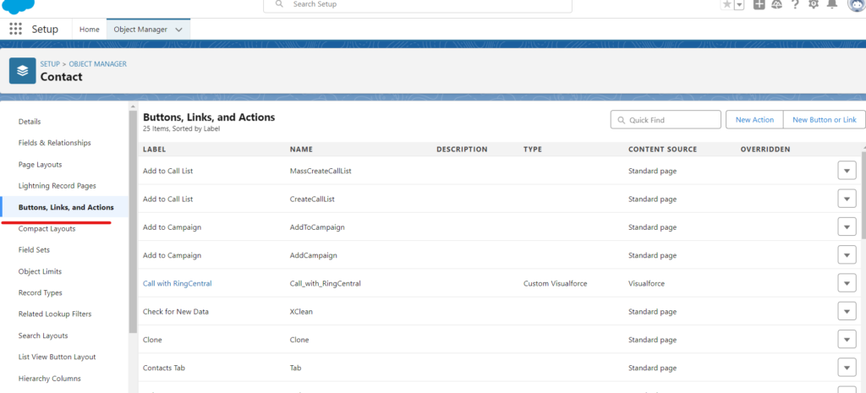Click the MassCreateCallList name cell
The width and height of the screenshot is (866, 393).
[x=321, y=171]
